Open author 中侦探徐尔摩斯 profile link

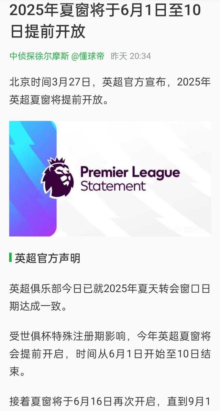(x=39, y=56)
